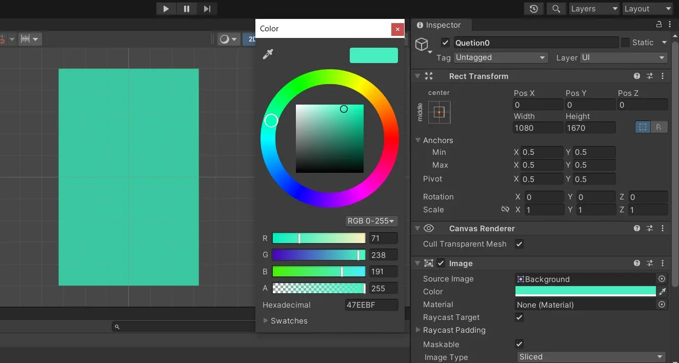
Task: Open Image component presets icon
Action: (x=650, y=263)
